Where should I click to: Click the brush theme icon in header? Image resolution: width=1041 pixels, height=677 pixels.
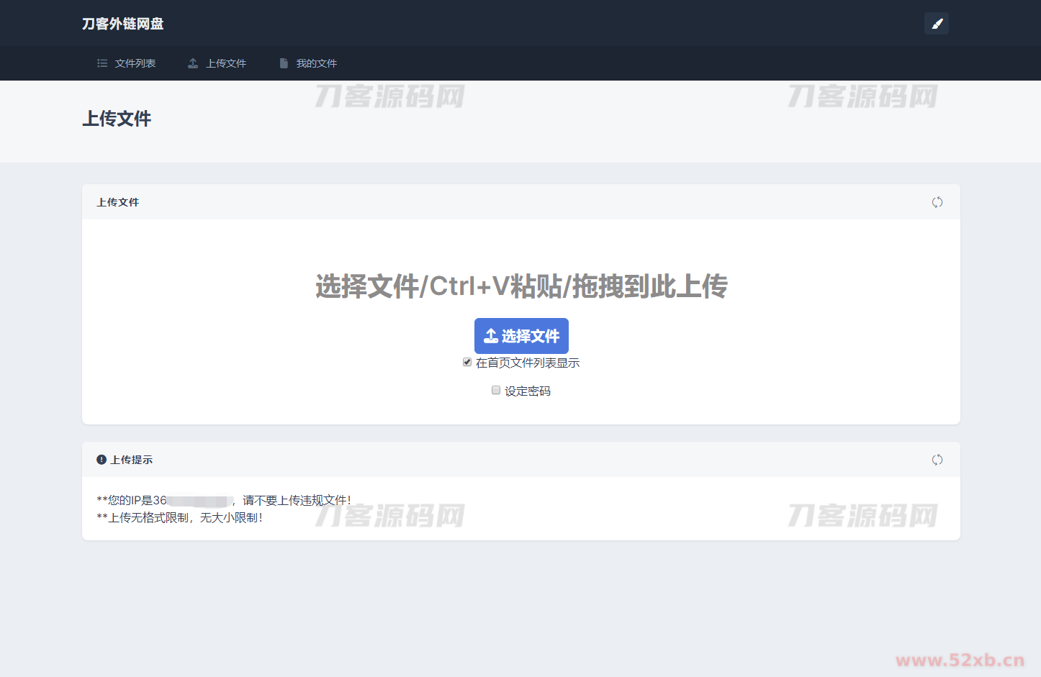pyautogui.click(x=937, y=24)
